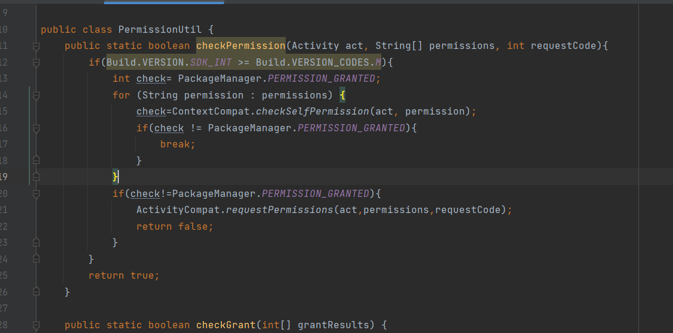Click the VCS change marker beside line 15

tap(29, 112)
